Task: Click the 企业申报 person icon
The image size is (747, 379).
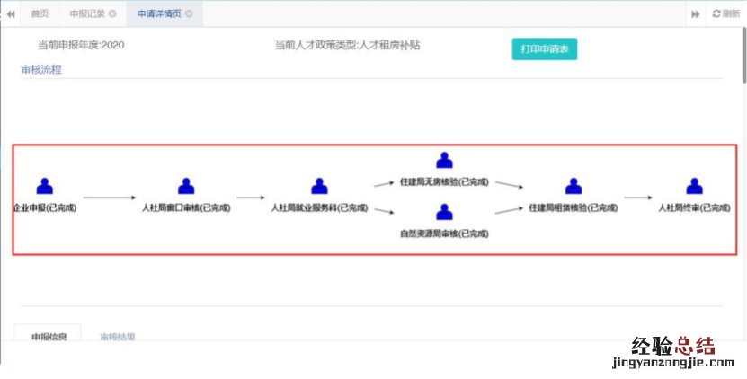Action: pos(45,186)
